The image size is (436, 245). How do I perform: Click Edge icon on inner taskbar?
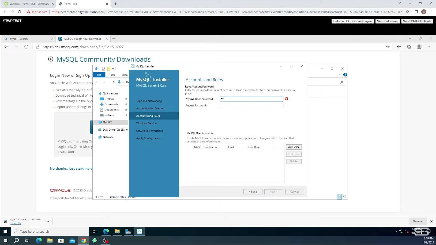tap(106, 231)
